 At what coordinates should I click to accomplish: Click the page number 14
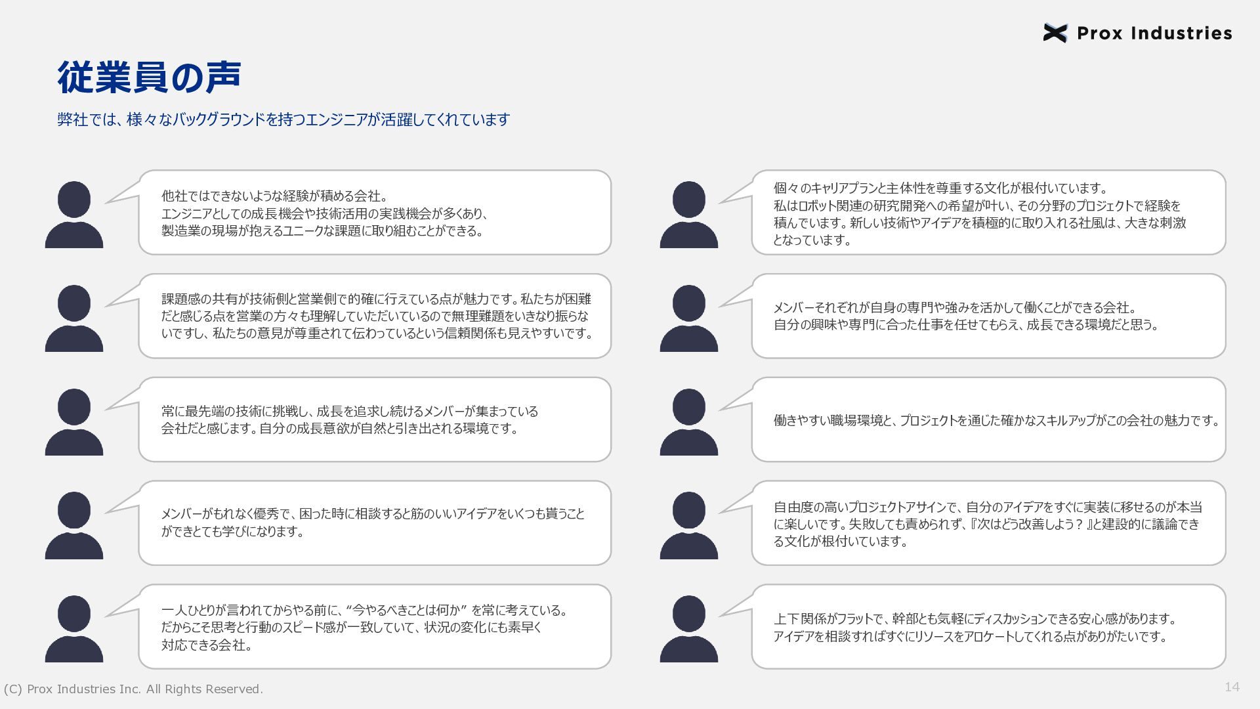[x=1232, y=687]
